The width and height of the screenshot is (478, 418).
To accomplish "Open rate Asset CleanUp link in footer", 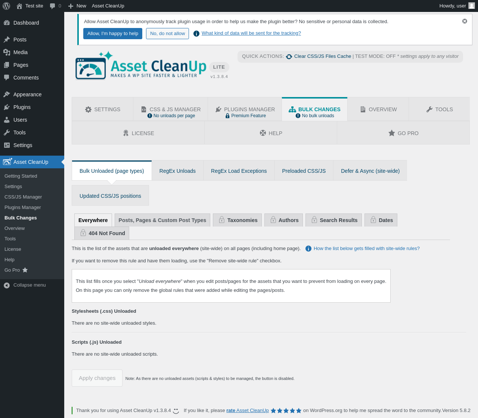I will pyautogui.click(x=248, y=411).
